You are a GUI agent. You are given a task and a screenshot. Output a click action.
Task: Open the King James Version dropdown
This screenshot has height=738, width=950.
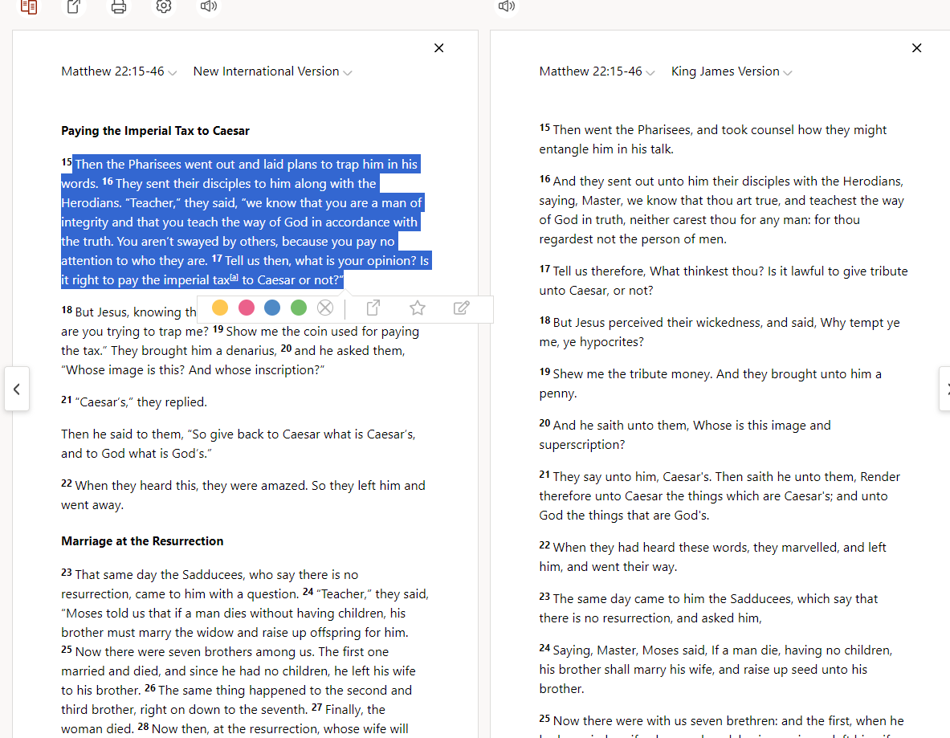(731, 71)
